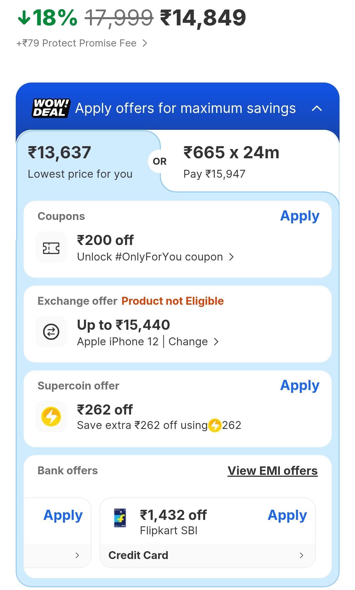The image size is (355, 590).
Task: Expand the partially hidden bank card chevron
Action: (x=77, y=555)
